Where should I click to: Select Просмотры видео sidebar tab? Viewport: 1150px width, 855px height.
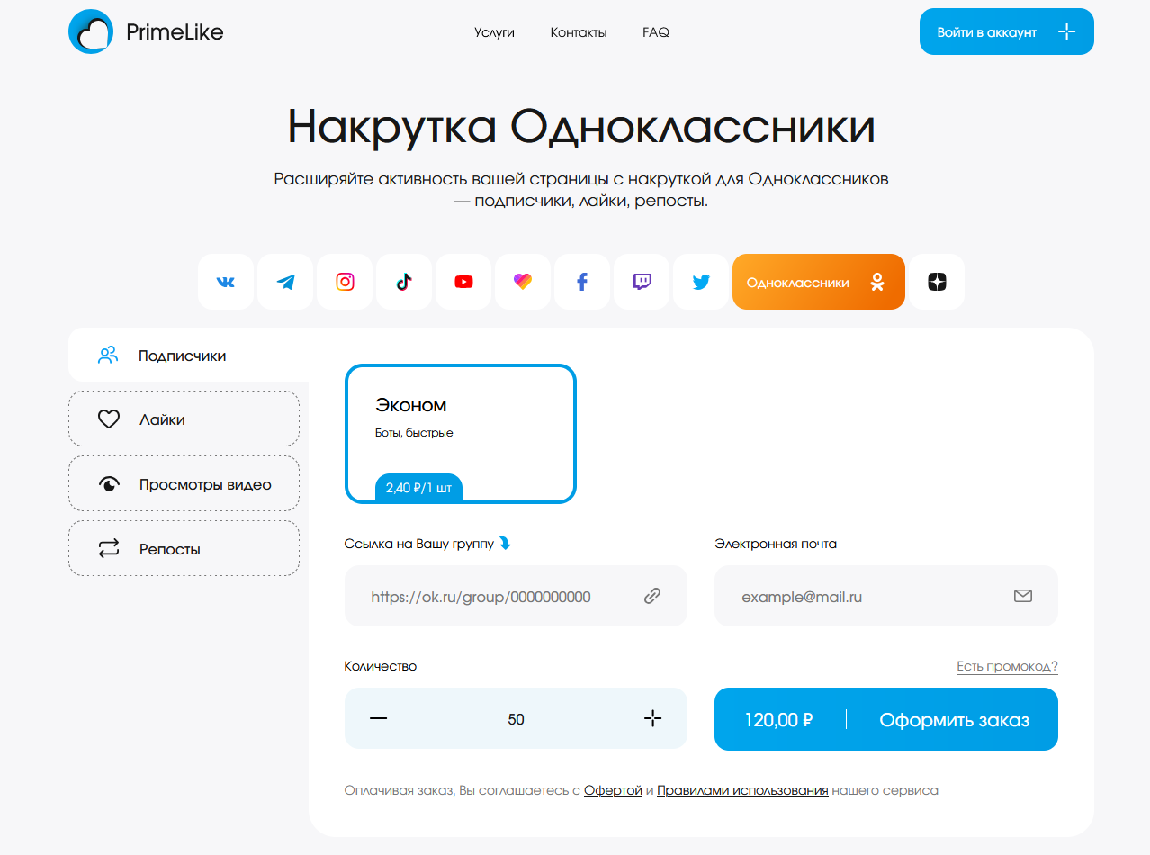pyautogui.click(x=184, y=484)
